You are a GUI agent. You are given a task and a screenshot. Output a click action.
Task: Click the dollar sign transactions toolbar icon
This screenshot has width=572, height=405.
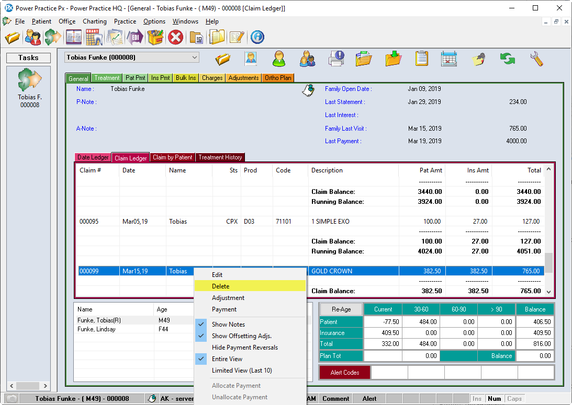53,37
